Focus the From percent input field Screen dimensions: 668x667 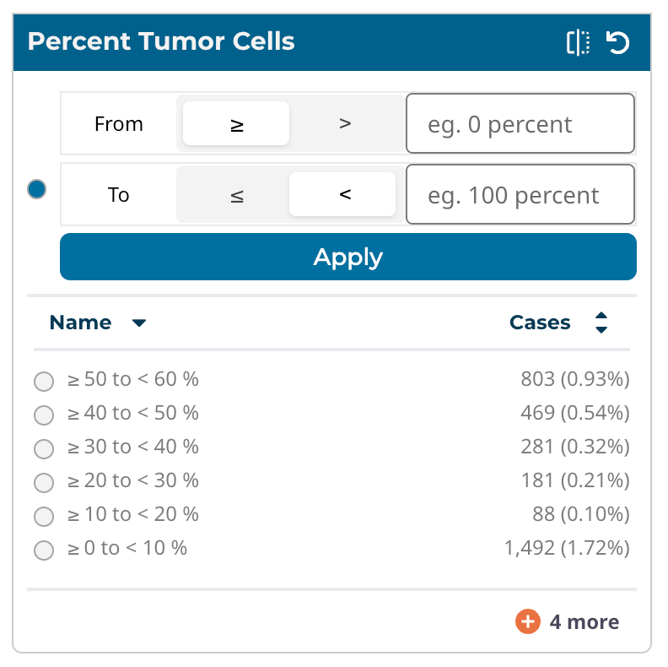pyautogui.click(x=520, y=124)
